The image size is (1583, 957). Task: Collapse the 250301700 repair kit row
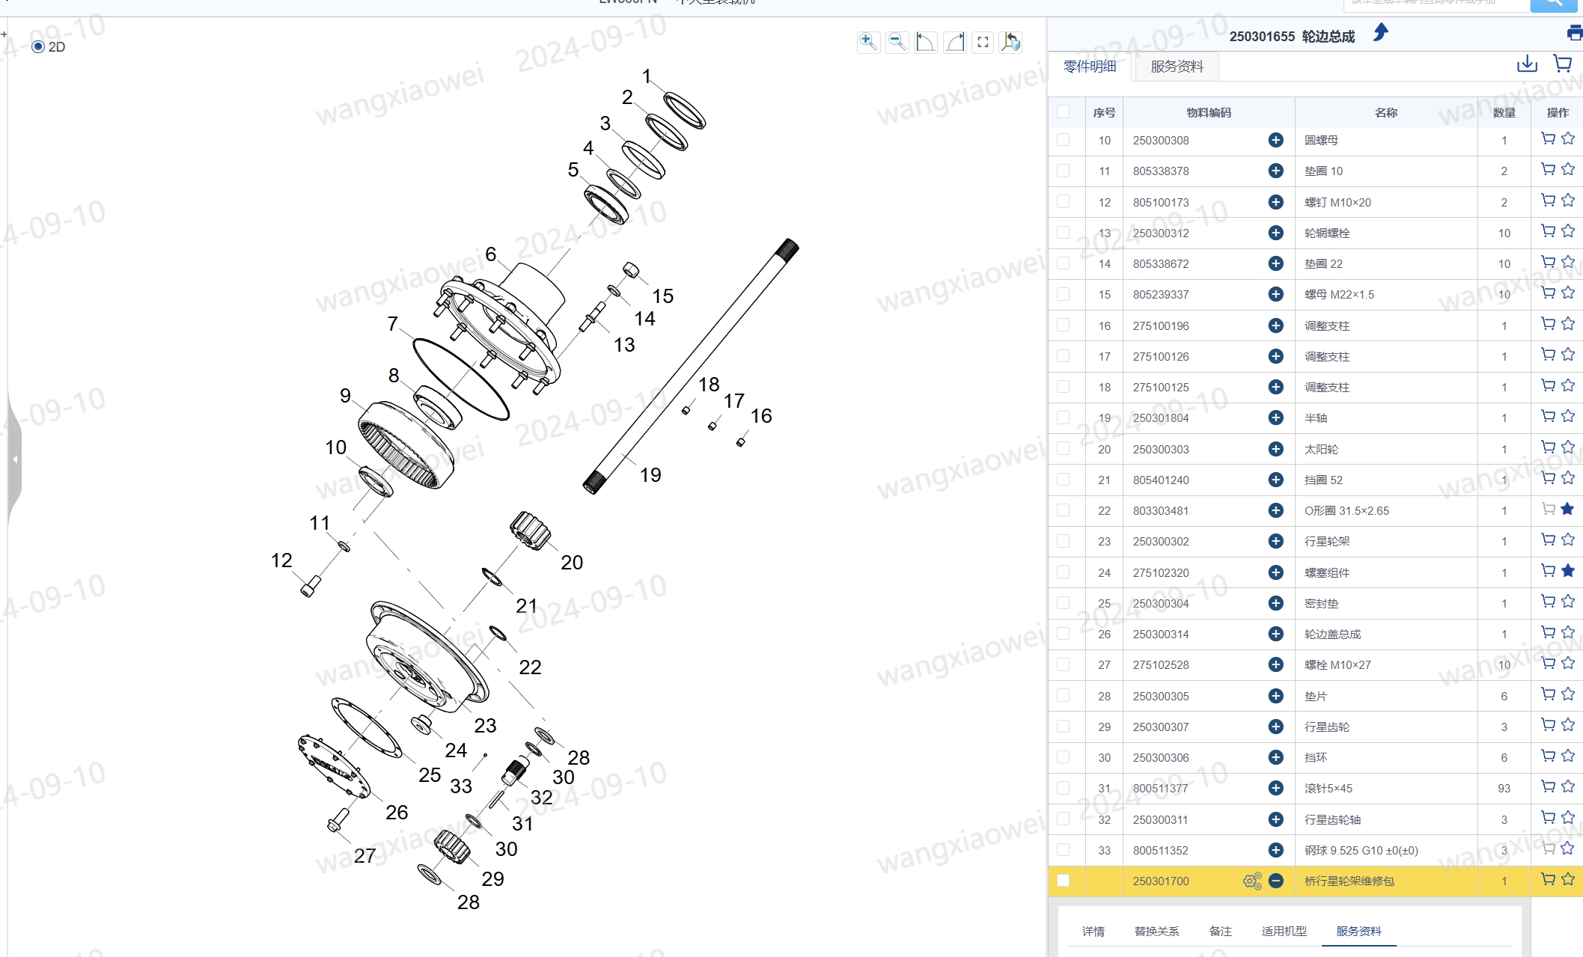tap(1276, 881)
